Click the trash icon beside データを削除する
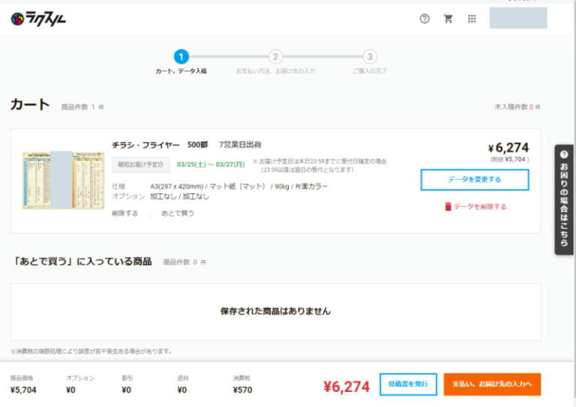Screen dimensions: 576x407 (x=448, y=207)
